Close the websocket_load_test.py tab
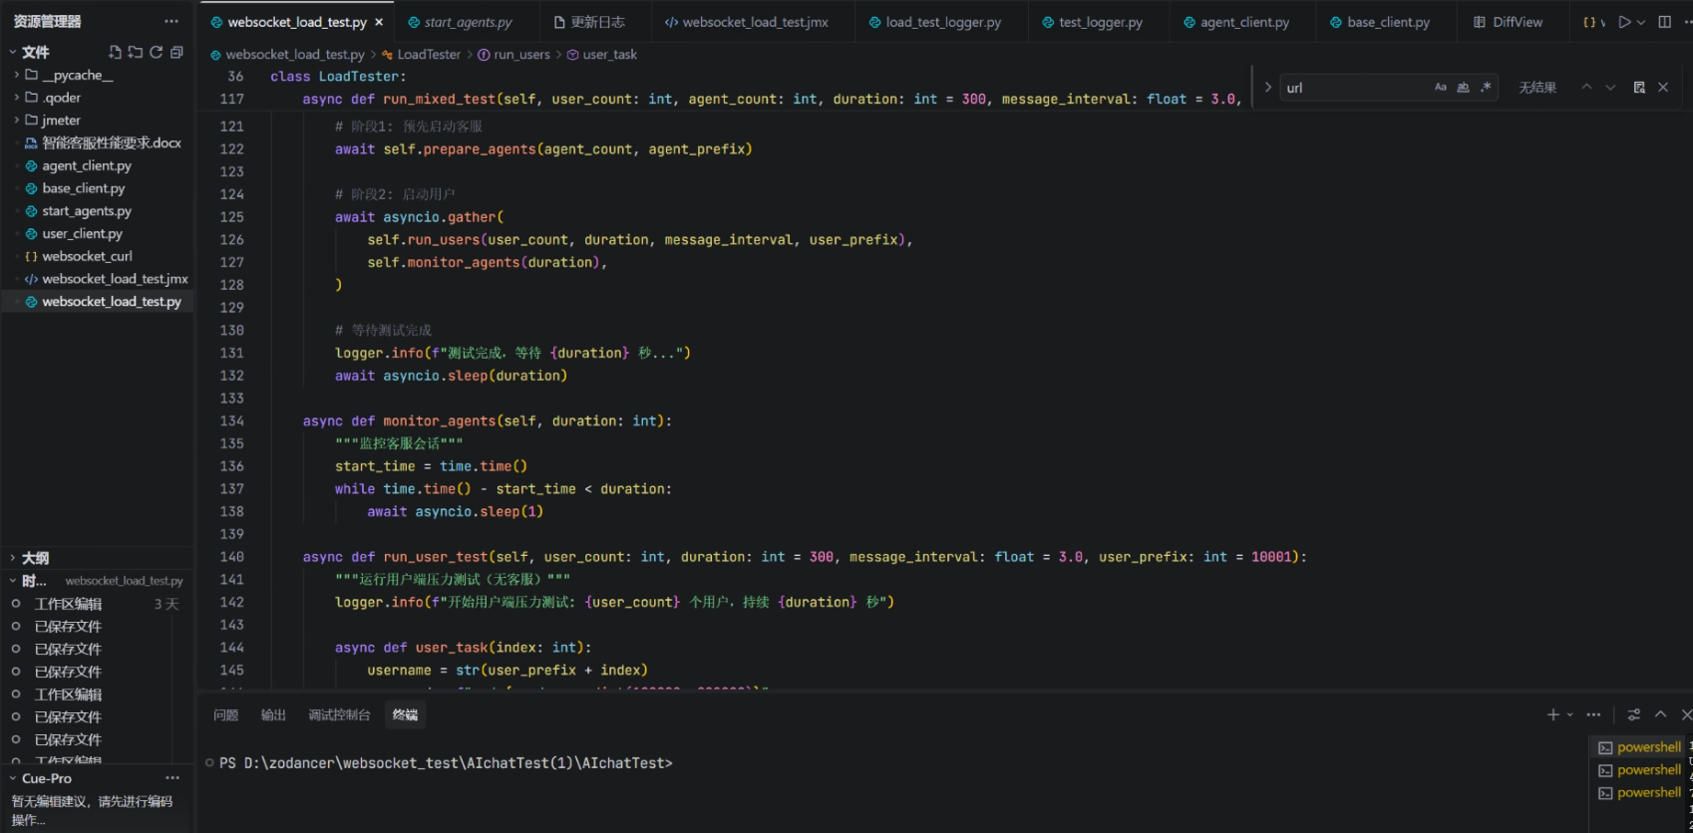The width and height of the screenshot is (1693, 833). coord(379,22)
